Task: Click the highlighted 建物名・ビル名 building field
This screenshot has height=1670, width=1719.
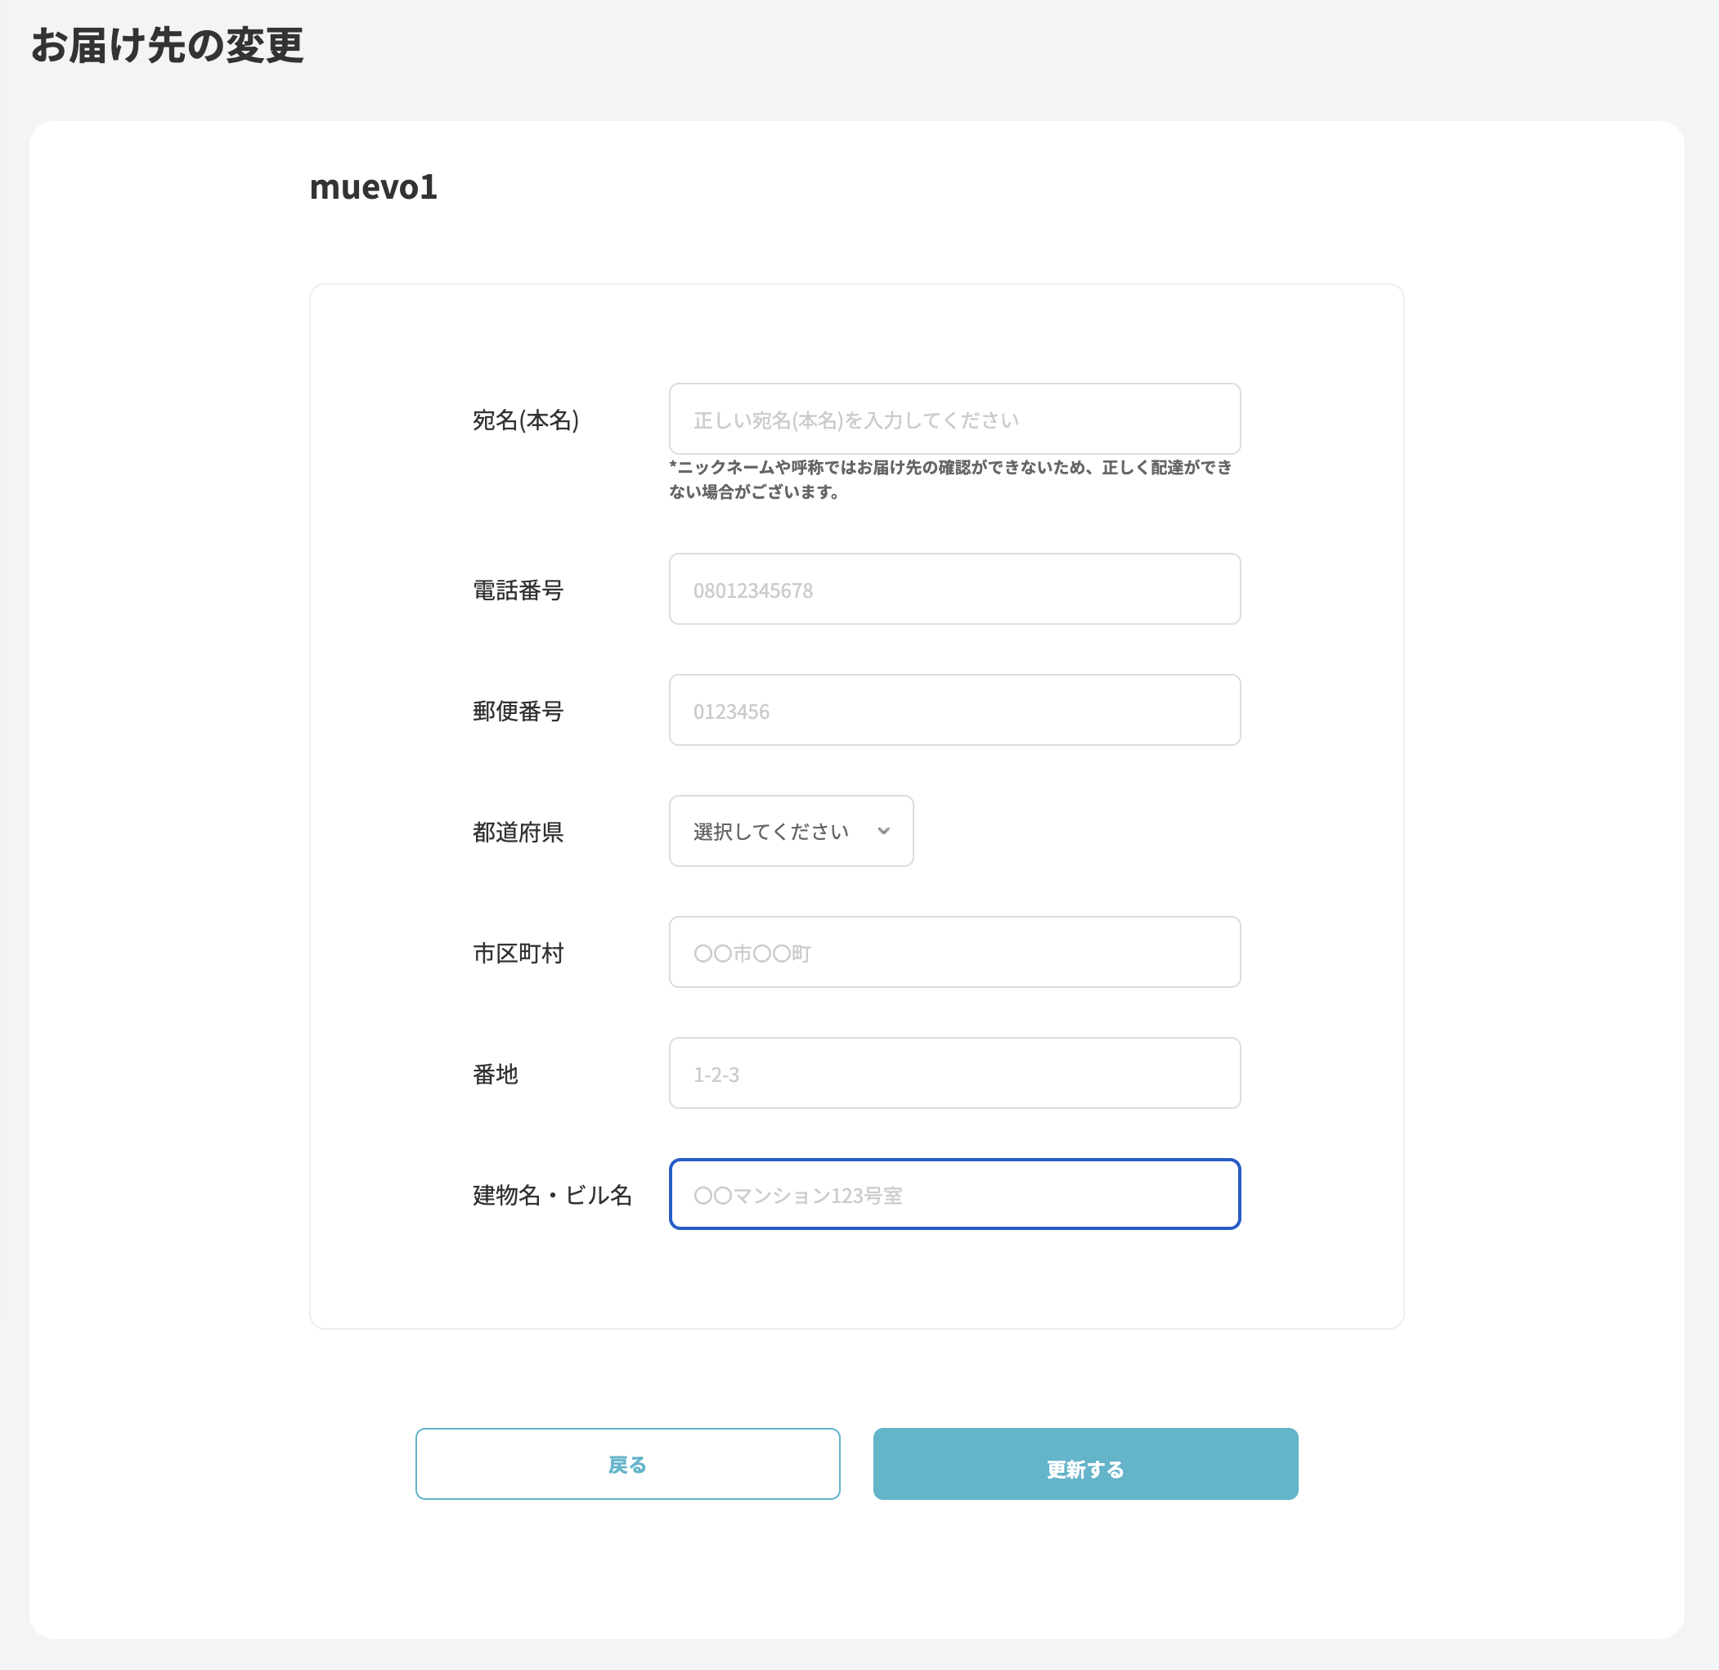Action: point(954,1195)
